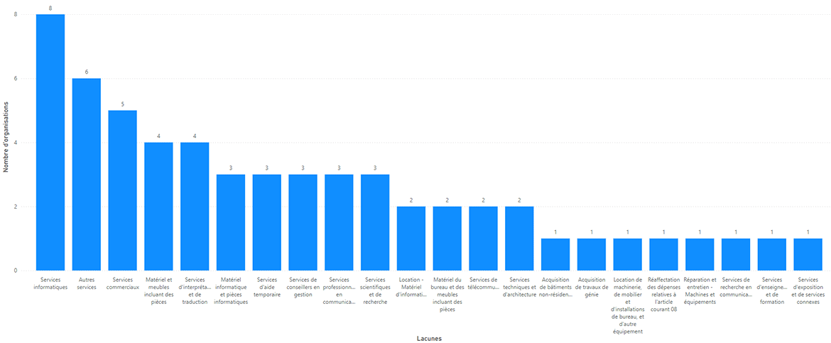
Task: Click the data label 8 above first bar
Action: point(50,8)
